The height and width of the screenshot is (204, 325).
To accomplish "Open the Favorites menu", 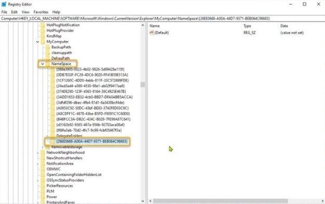I will (41, 12).
